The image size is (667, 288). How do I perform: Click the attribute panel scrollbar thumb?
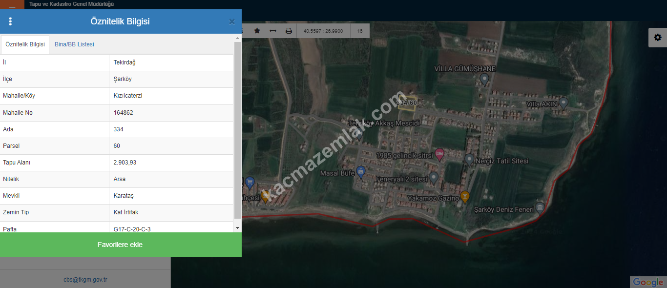[x=237, y=129]
